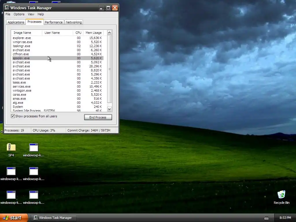The height and width of the screenshot is (222, 296).
Task: Click the process list scroll down arrow
Action: [x=110, y=109]
